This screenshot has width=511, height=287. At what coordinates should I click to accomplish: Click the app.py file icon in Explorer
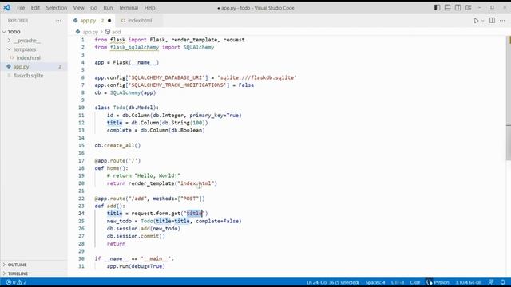[9, 66]
